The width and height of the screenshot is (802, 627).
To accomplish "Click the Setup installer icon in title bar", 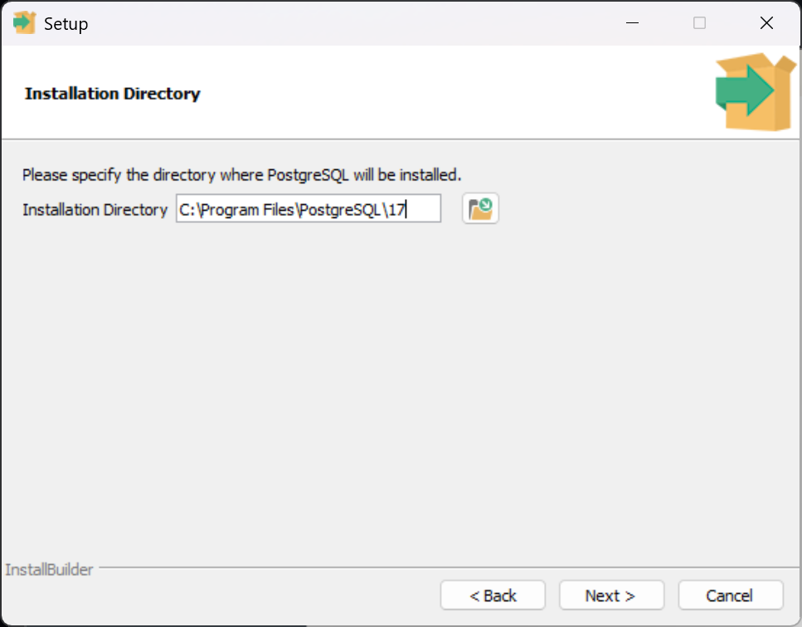I will (24, 23).
